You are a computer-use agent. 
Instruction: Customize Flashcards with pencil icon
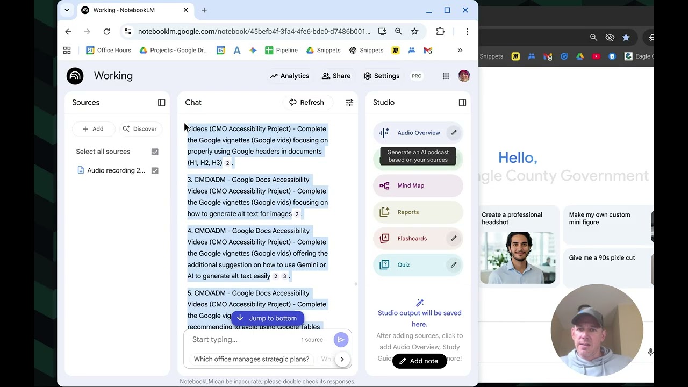coord(454,238)
